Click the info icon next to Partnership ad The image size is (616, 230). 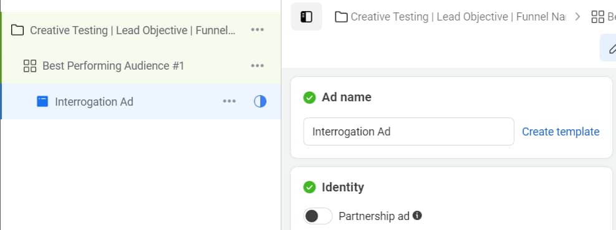[x=418, y=215]
